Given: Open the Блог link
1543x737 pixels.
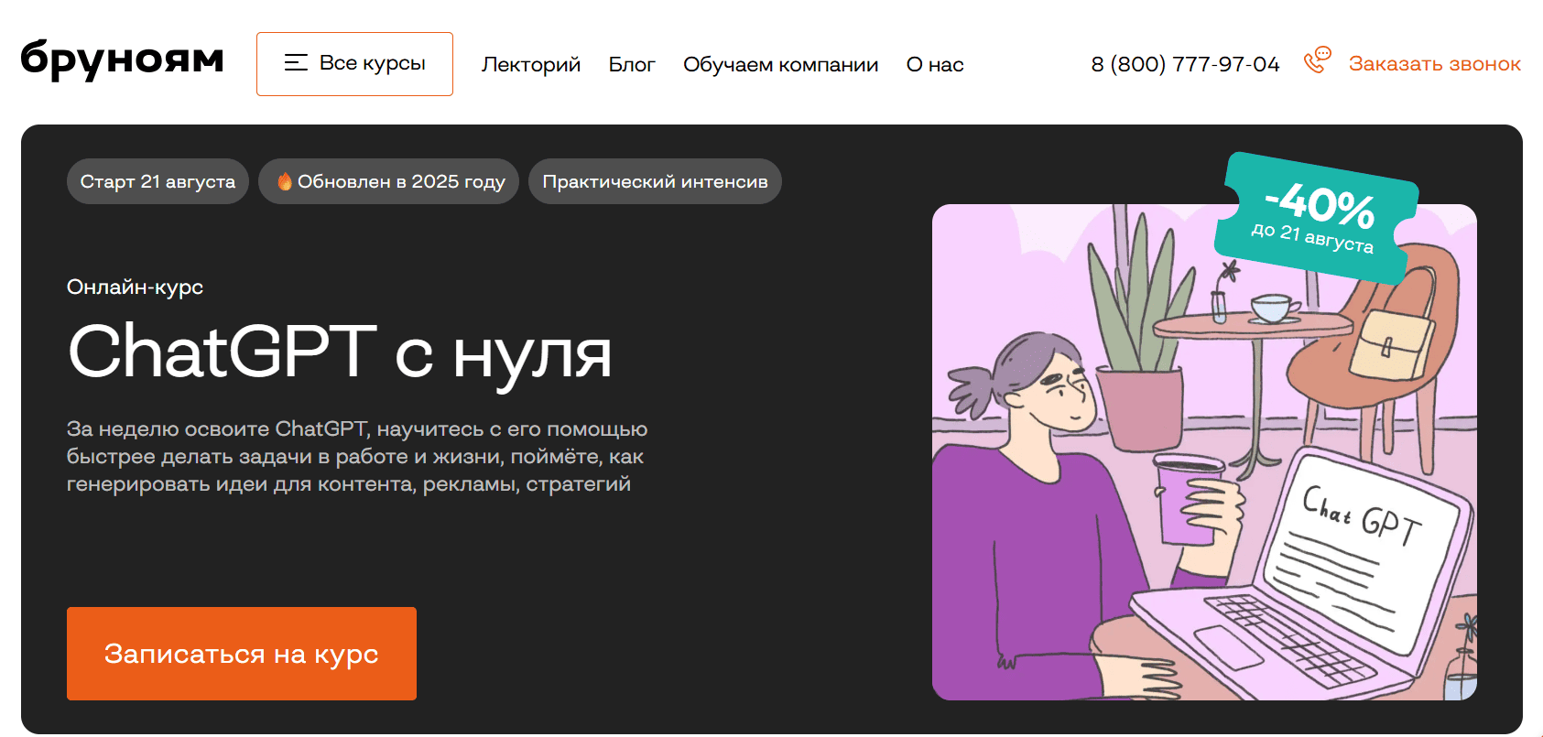Looking at the screenshot, I should click(x=632, y=65).
